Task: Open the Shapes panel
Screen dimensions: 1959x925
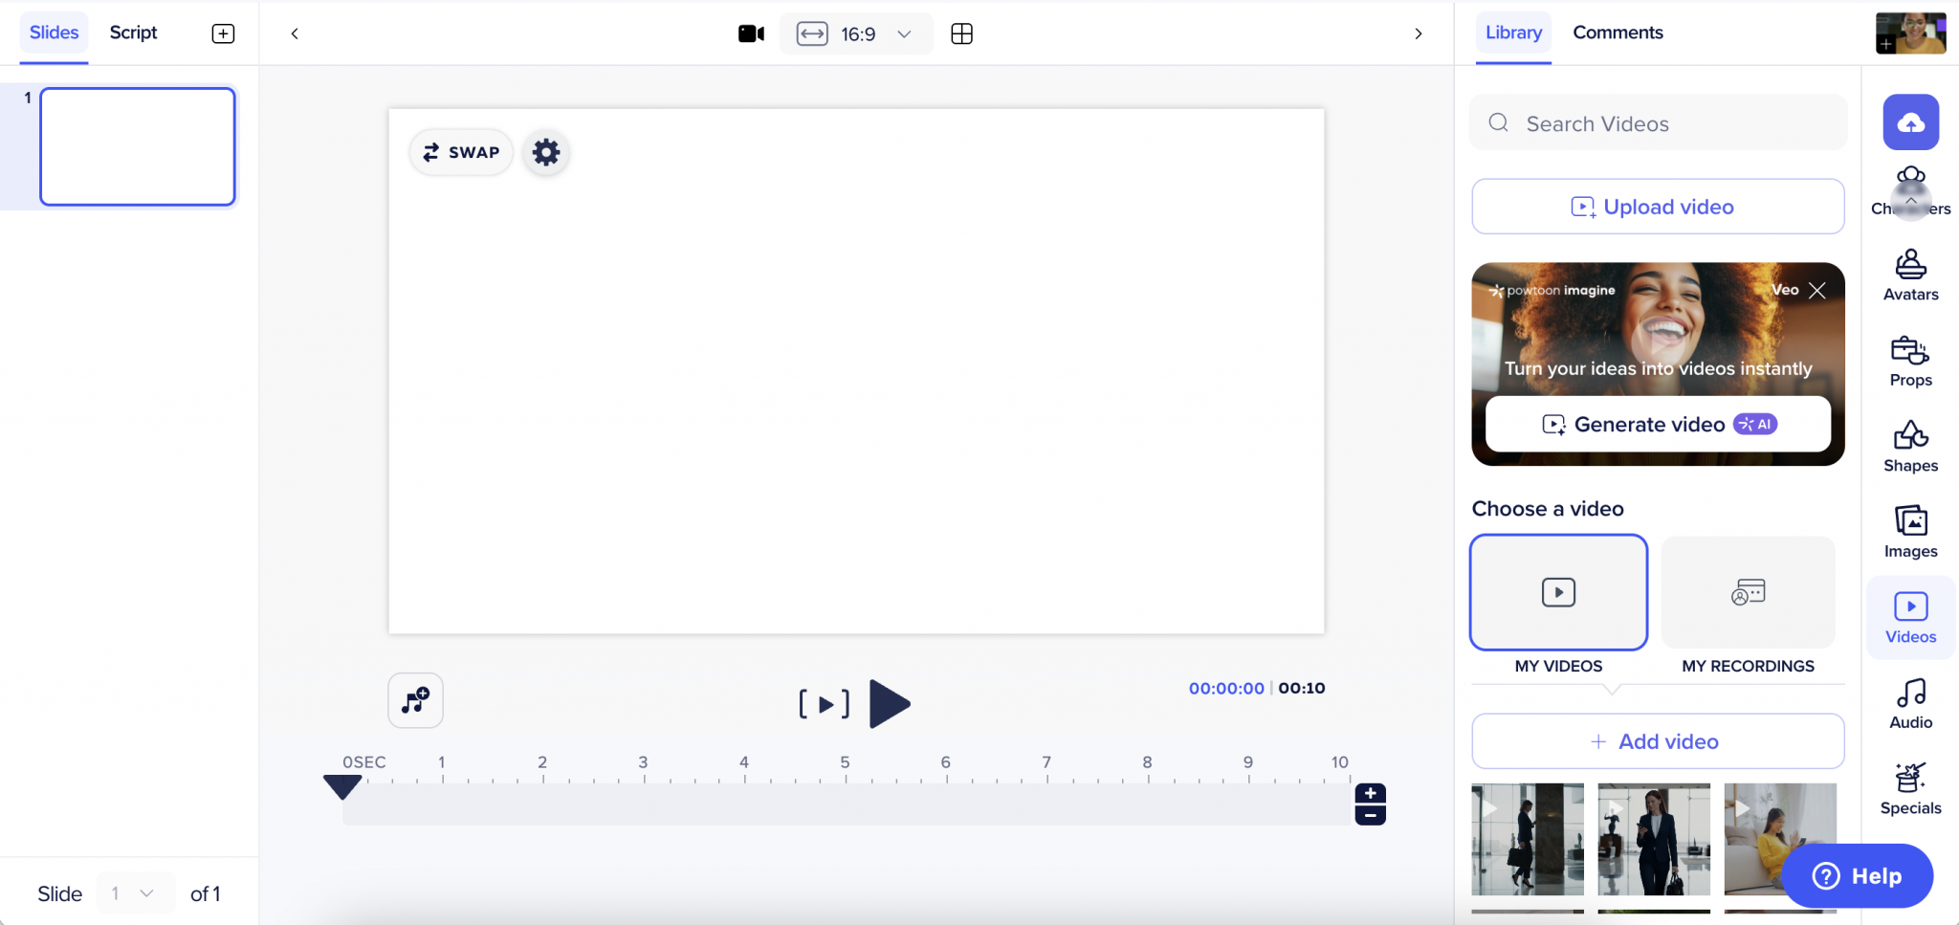Action: tap(1908, 447)
